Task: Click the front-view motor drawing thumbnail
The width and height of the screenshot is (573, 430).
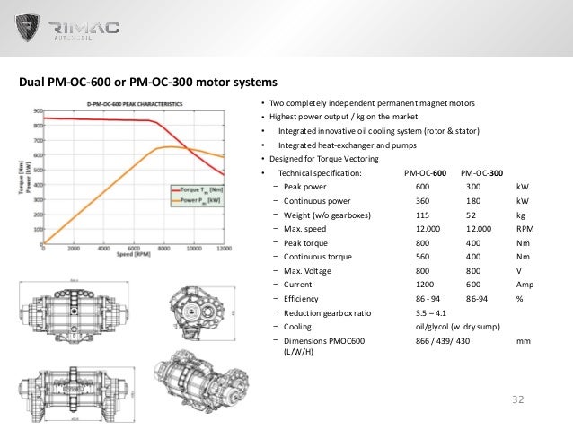Action: 75,314
